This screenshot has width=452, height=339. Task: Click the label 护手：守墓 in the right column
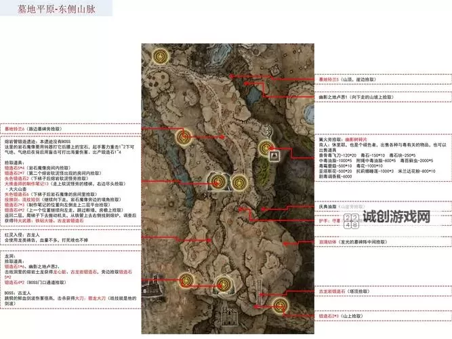[329, 221]
